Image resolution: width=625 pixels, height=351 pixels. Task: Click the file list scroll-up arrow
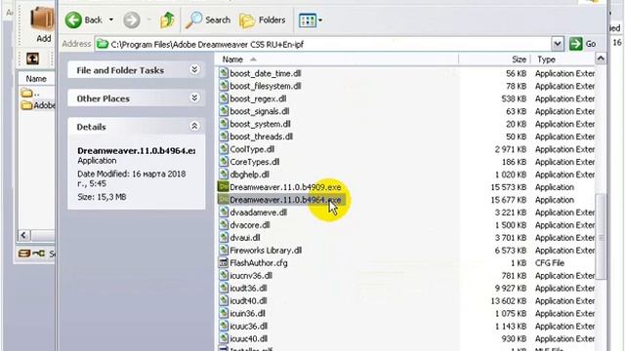click(x=601, y=58)
